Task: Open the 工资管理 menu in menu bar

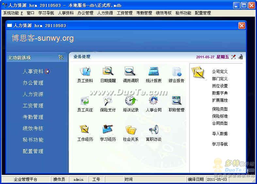Action: point(124,13)
